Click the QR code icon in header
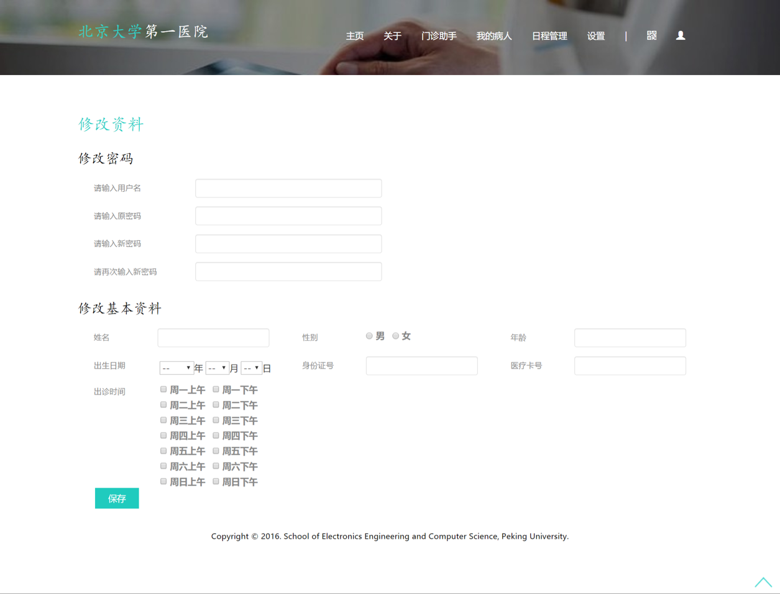 click(x=651, y=35)
